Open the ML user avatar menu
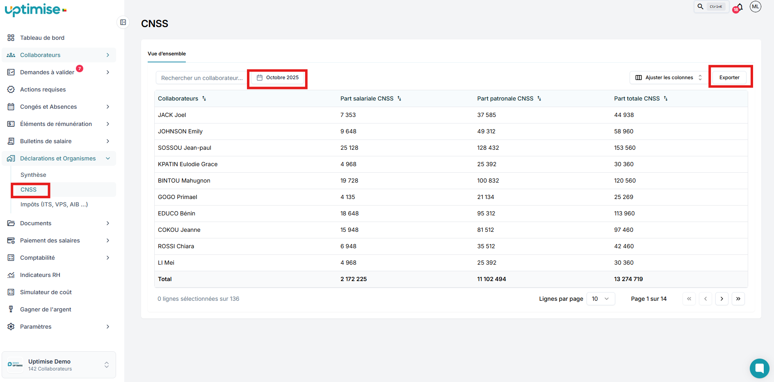Screen dimensions: 774x382 pyautogui.click(x=756, y=7)
